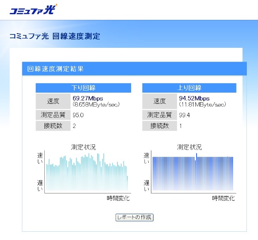The width and height of the screenshot is (258, 240).
Task: Click the 接続数 label in 上り回線 table
Action: point(160,126)
